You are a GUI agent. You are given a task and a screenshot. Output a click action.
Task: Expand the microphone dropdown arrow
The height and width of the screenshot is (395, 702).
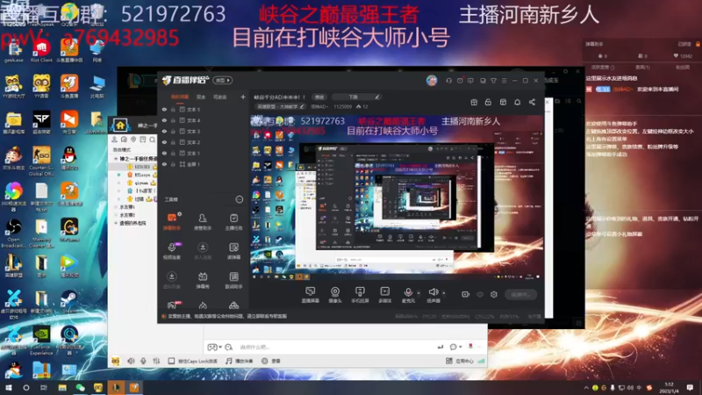(x=419, y=293)
